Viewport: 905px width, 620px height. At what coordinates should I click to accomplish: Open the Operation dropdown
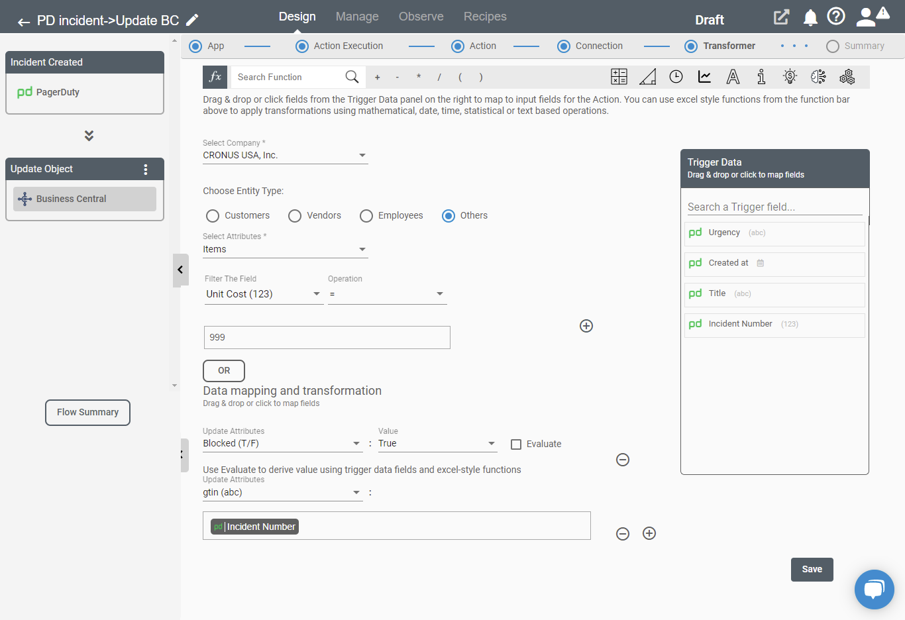(387, 294)
